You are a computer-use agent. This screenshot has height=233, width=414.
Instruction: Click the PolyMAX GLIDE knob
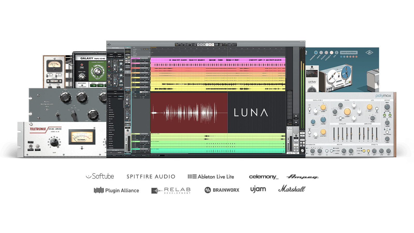387,139
